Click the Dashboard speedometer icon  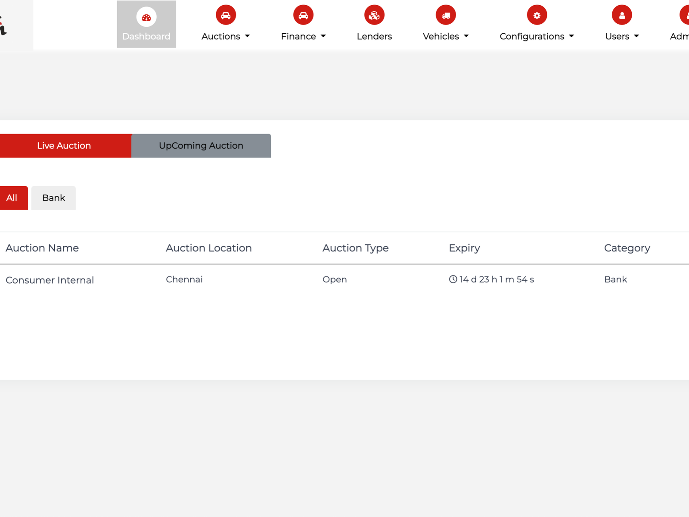click(146, 17)
